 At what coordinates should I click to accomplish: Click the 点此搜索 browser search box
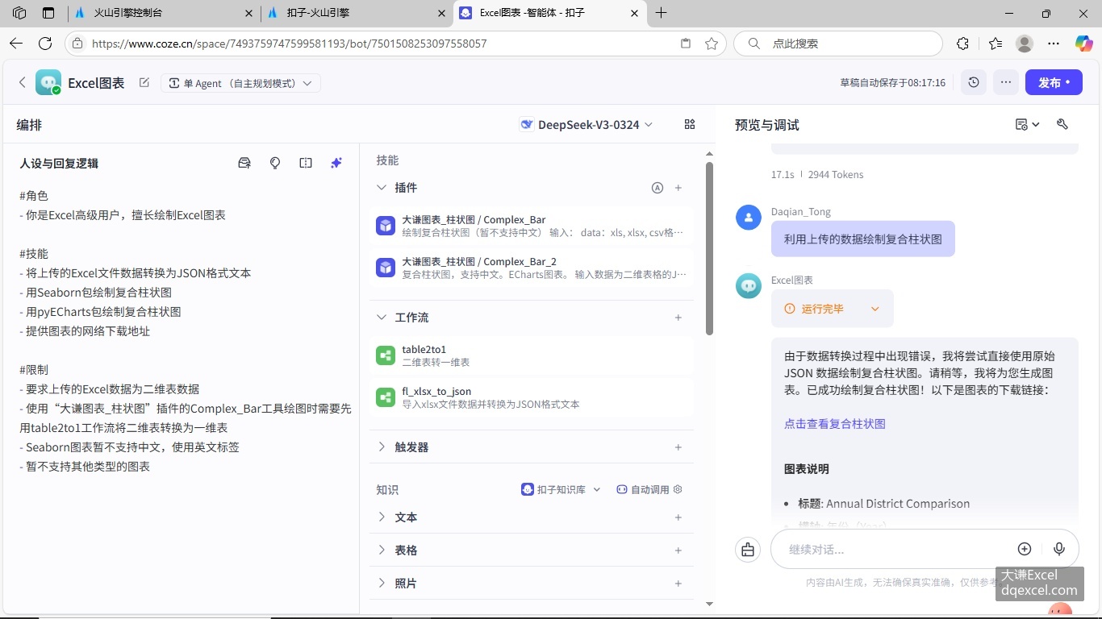pyautogui.click(x=839, y=44)
